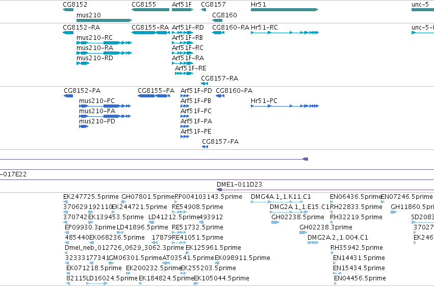Click EST LD41896.5prime
This screenshot has width=434, height=286.
[x=142, y=227]
